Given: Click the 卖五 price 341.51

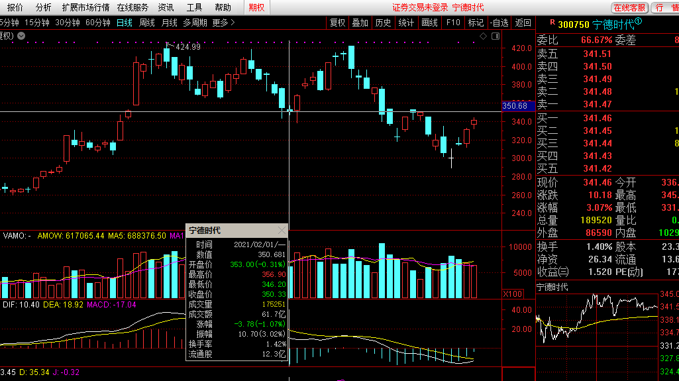Looking at the screenshot, I should (x=597, y=54).
